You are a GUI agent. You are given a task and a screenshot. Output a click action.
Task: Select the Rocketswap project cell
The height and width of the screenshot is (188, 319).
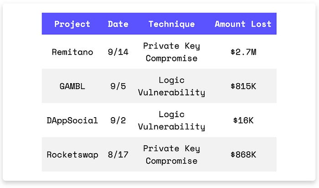tap(72, 155)
